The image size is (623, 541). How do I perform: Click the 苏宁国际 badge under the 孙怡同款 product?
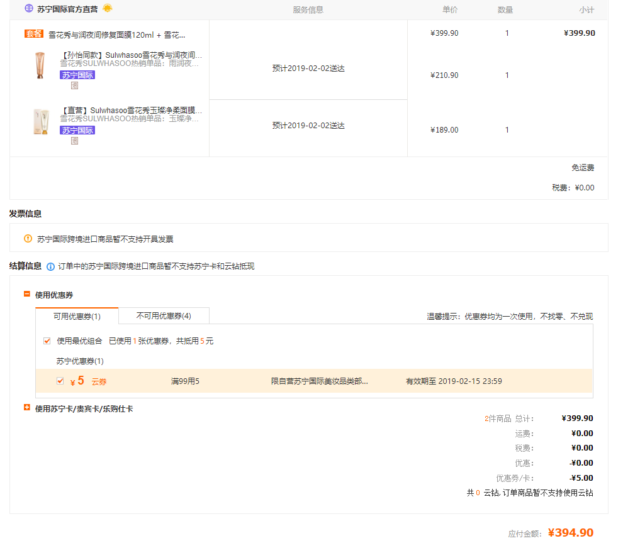click(77, 75)
